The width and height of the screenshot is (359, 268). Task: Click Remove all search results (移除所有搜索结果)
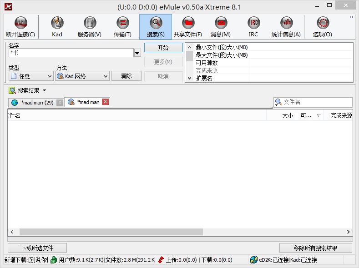pos(315,248)
